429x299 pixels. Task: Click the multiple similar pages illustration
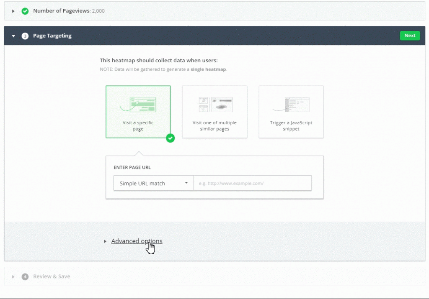point(216,105)
